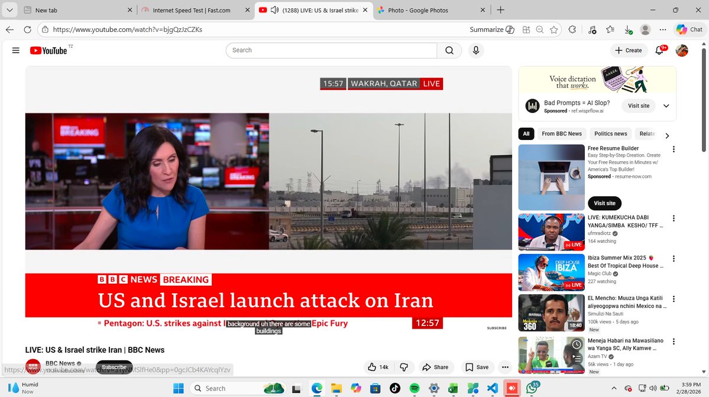The image size is (709, 397).
Task: Open browser settings and more menu
Action: click(663, 30)
